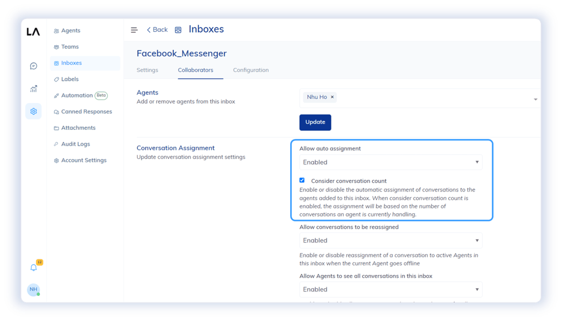Open Automation in the settings sidebar
The width and height of the screenshot is (562, 321).
coord(77,96)
